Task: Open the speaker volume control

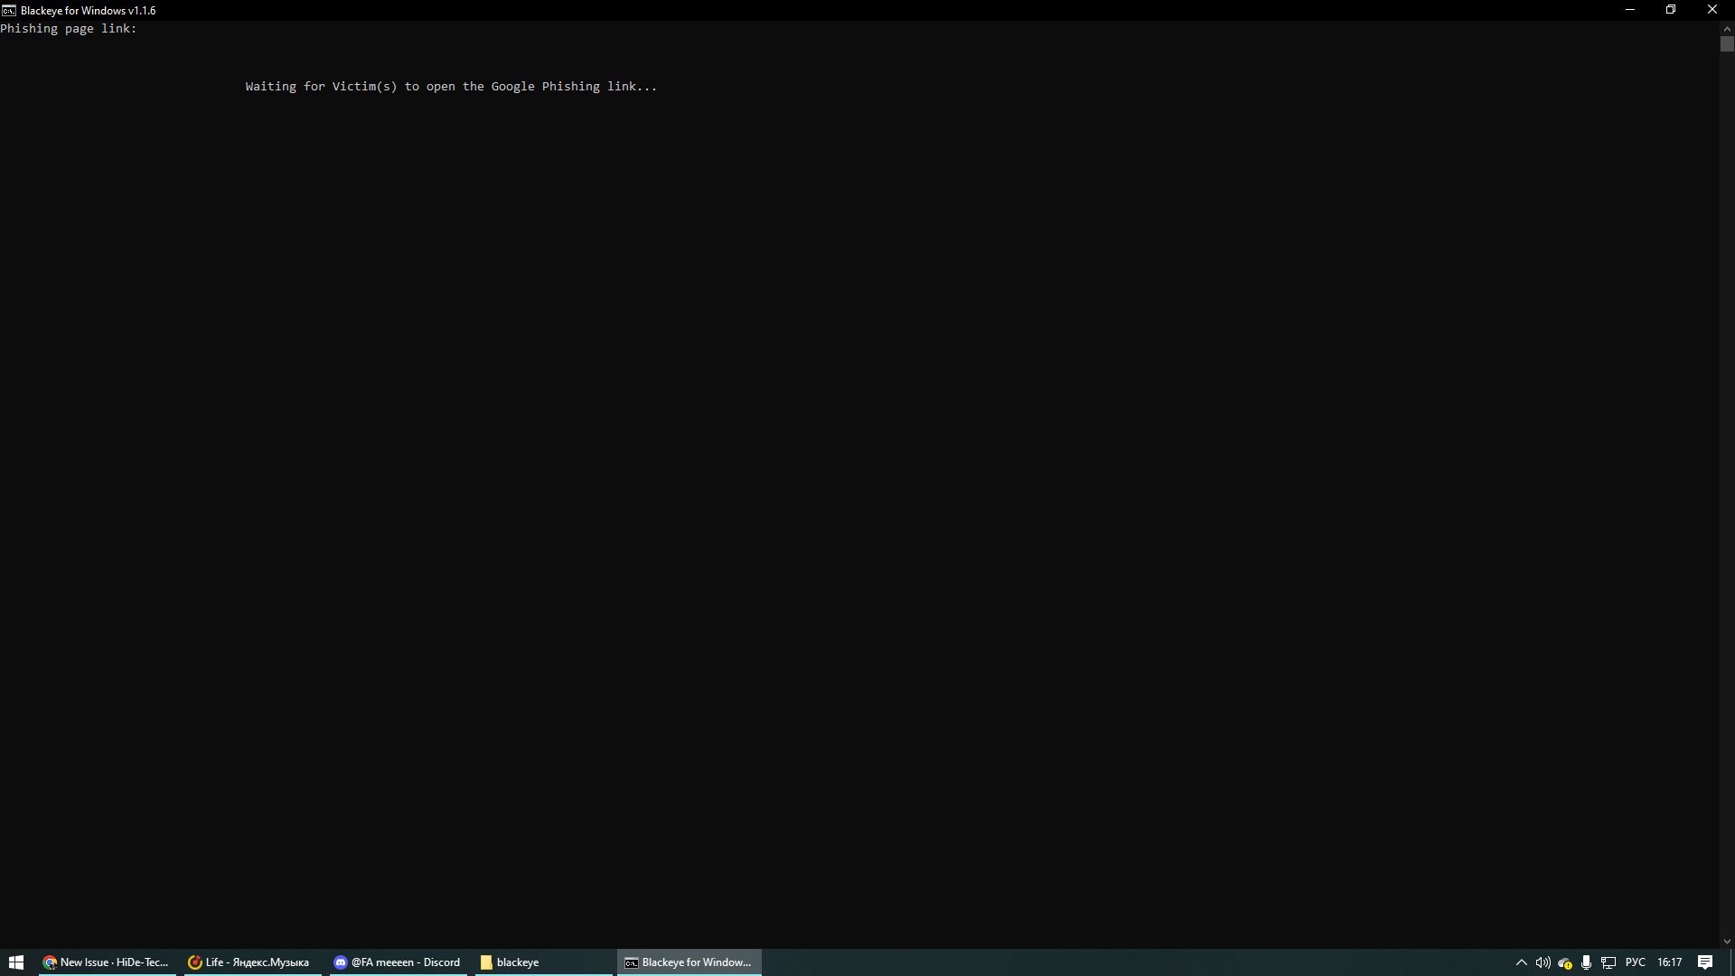Action: pos(1543,962)
